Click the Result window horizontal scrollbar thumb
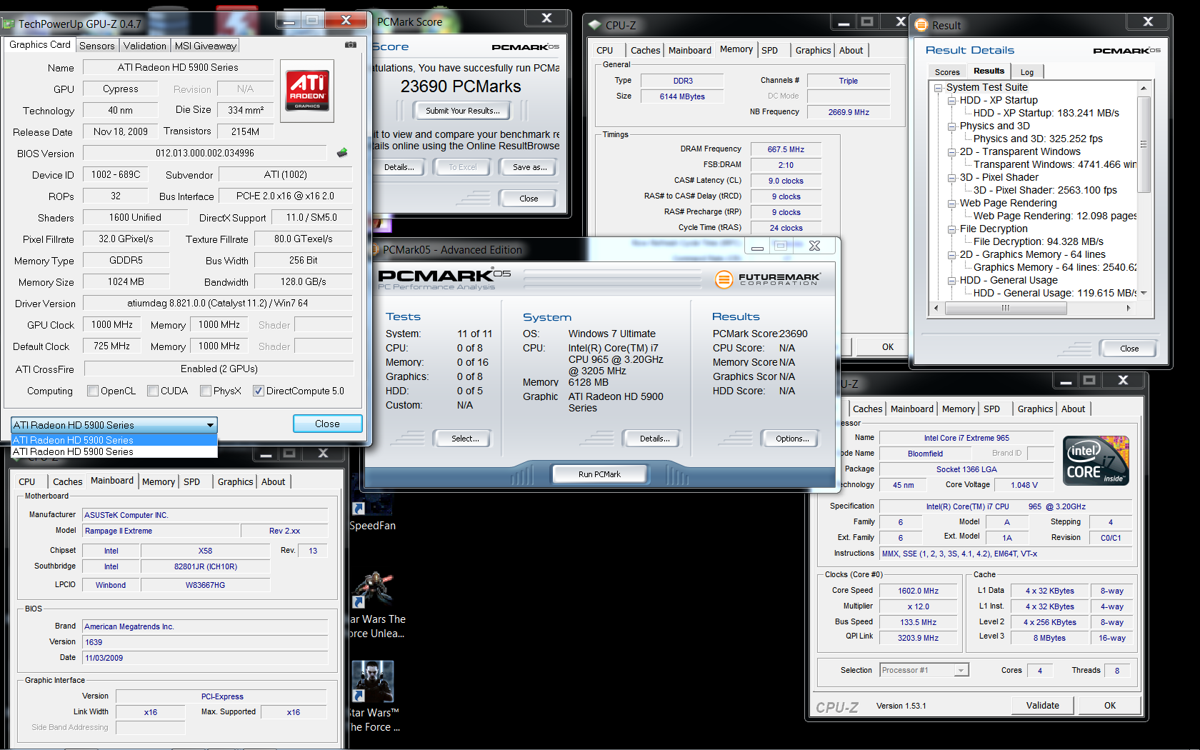This screenshot has height=750, width=1200. (x=1006, y=308)
